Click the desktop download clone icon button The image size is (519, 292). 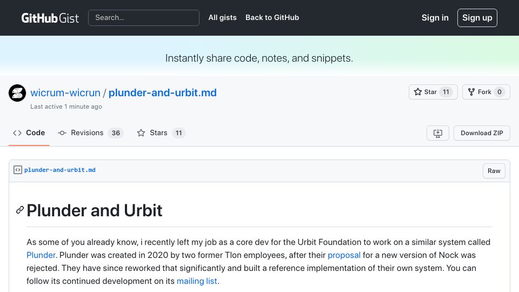(437, 133)
